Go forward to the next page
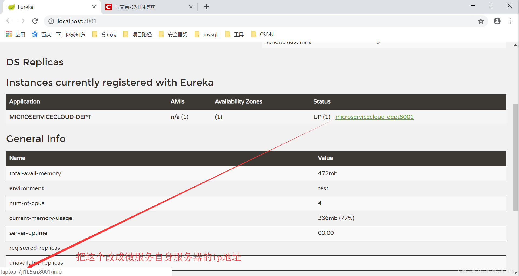The height and width of the screenshot is (276, 519). coord(22,21)
